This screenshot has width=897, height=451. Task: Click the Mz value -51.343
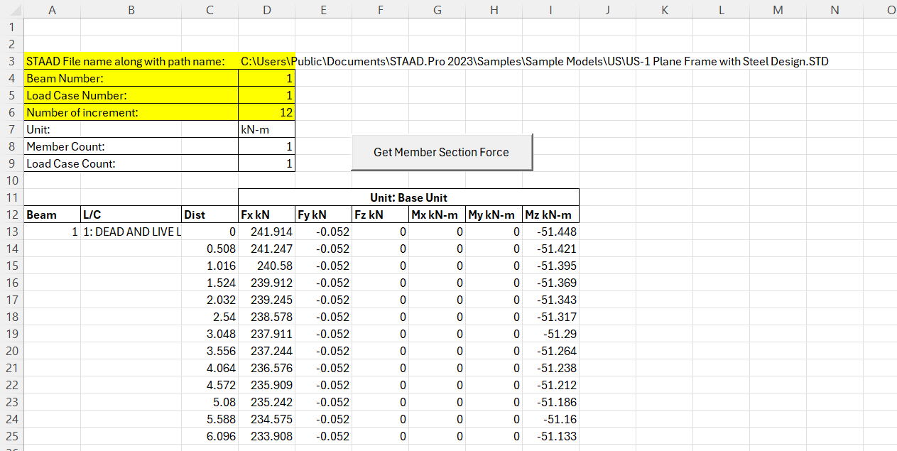[551, 300]
